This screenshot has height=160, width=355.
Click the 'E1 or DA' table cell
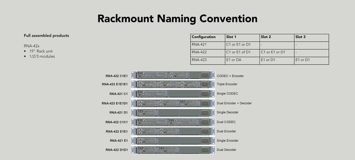coord(234,60)
